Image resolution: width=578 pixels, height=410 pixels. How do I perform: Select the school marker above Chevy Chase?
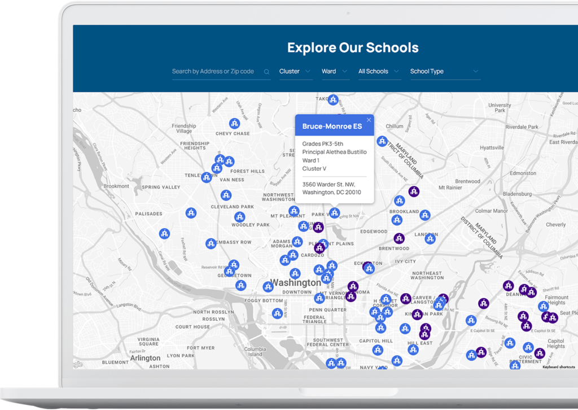pos(234,123)
